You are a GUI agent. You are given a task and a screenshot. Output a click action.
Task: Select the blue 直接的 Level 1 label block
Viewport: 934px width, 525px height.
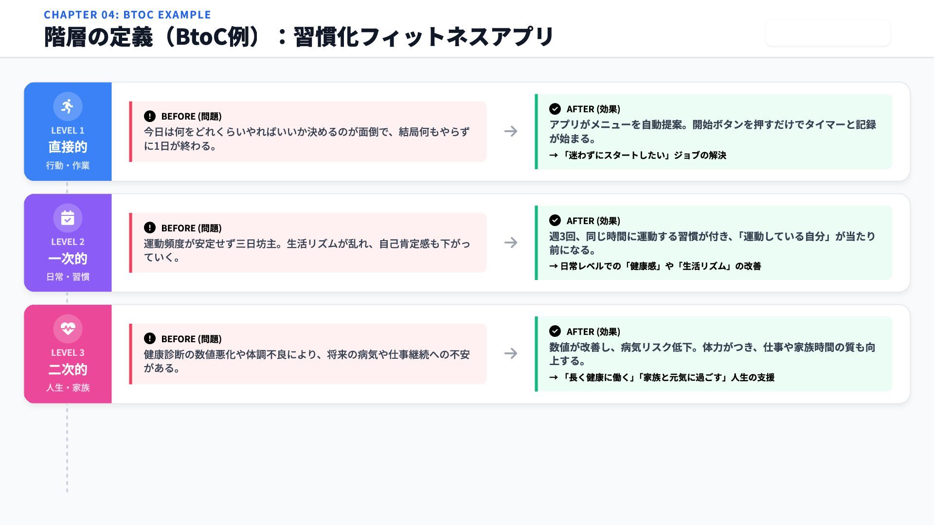point(68,147)
